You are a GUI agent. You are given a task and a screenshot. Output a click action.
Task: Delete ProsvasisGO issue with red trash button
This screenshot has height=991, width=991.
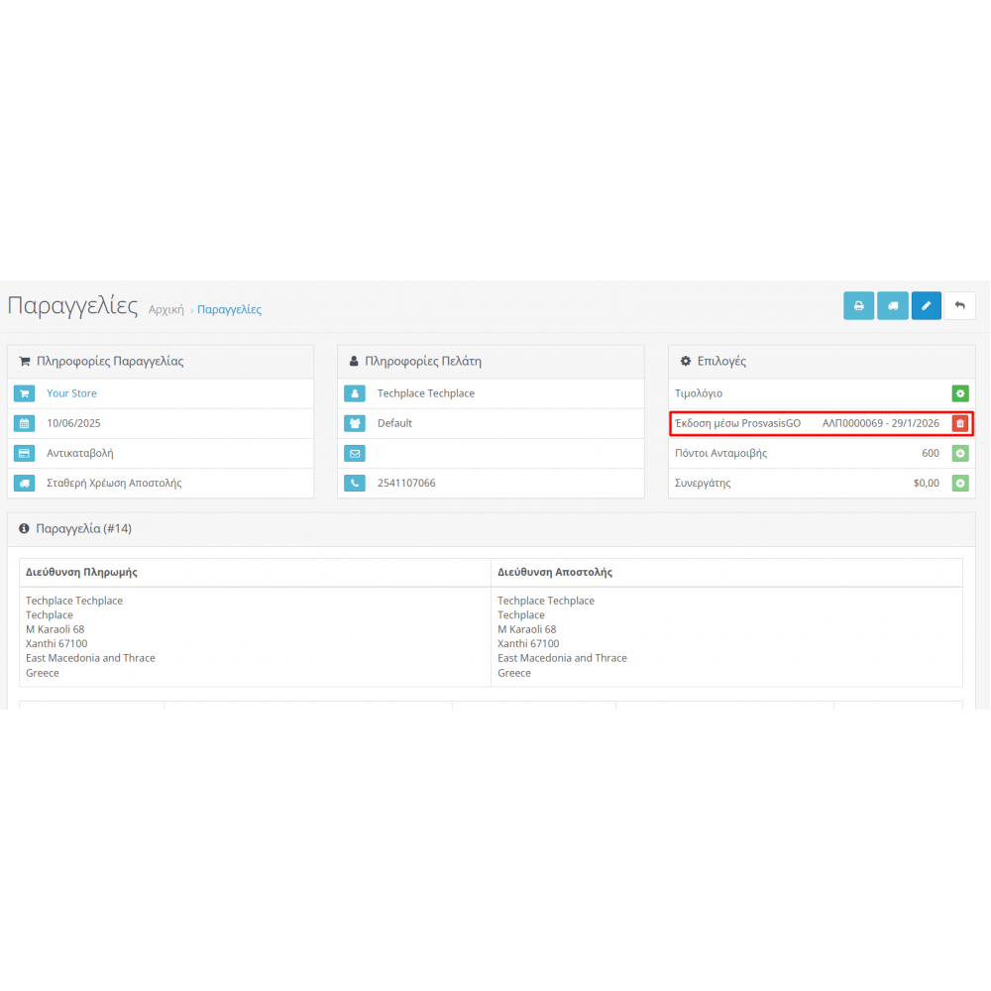(959, 423)
